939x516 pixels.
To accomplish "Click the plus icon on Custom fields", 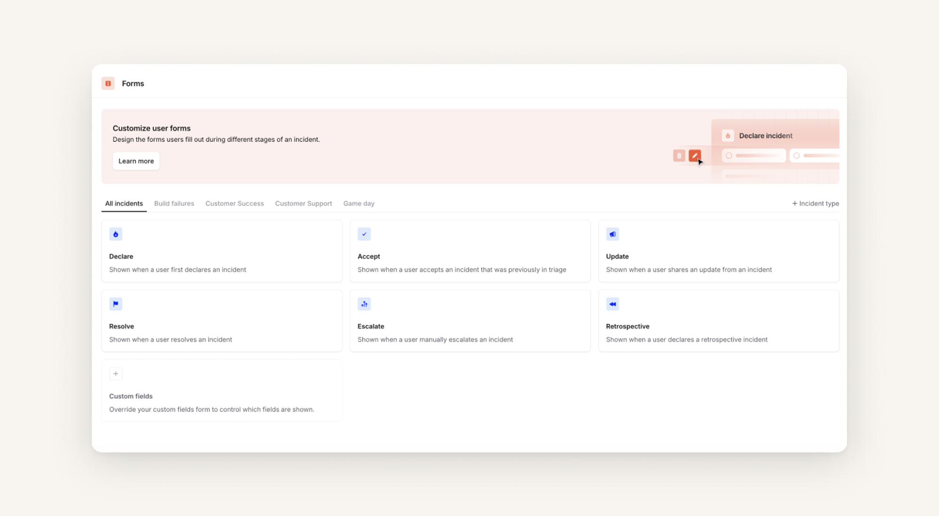I will click(115, 374).
